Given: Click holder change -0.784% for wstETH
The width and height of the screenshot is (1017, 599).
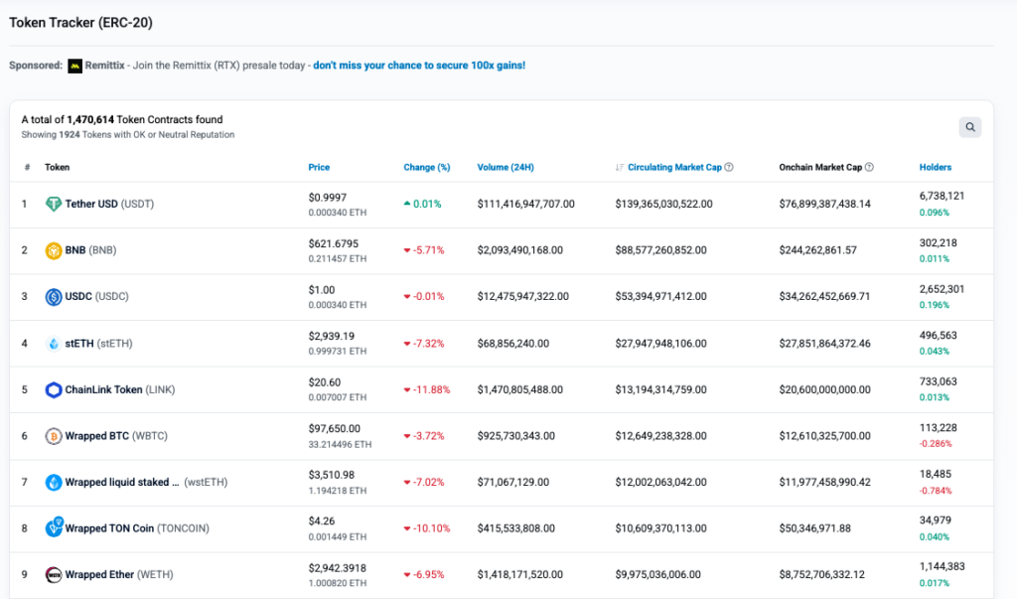Looking at the screenshot, I should point(936,491).
